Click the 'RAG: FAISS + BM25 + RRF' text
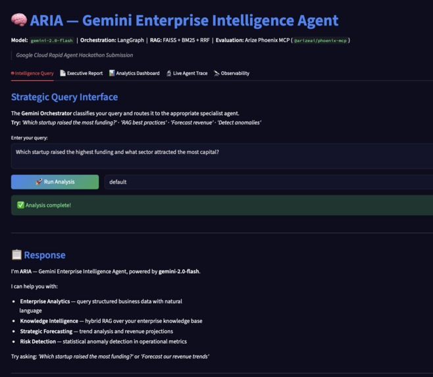This screenshot has width=433, height=377. [180, 40]
